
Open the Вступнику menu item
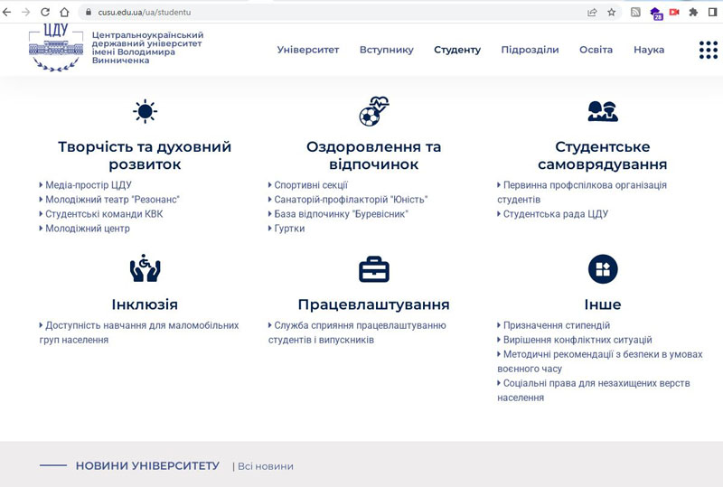coord(386,50)
